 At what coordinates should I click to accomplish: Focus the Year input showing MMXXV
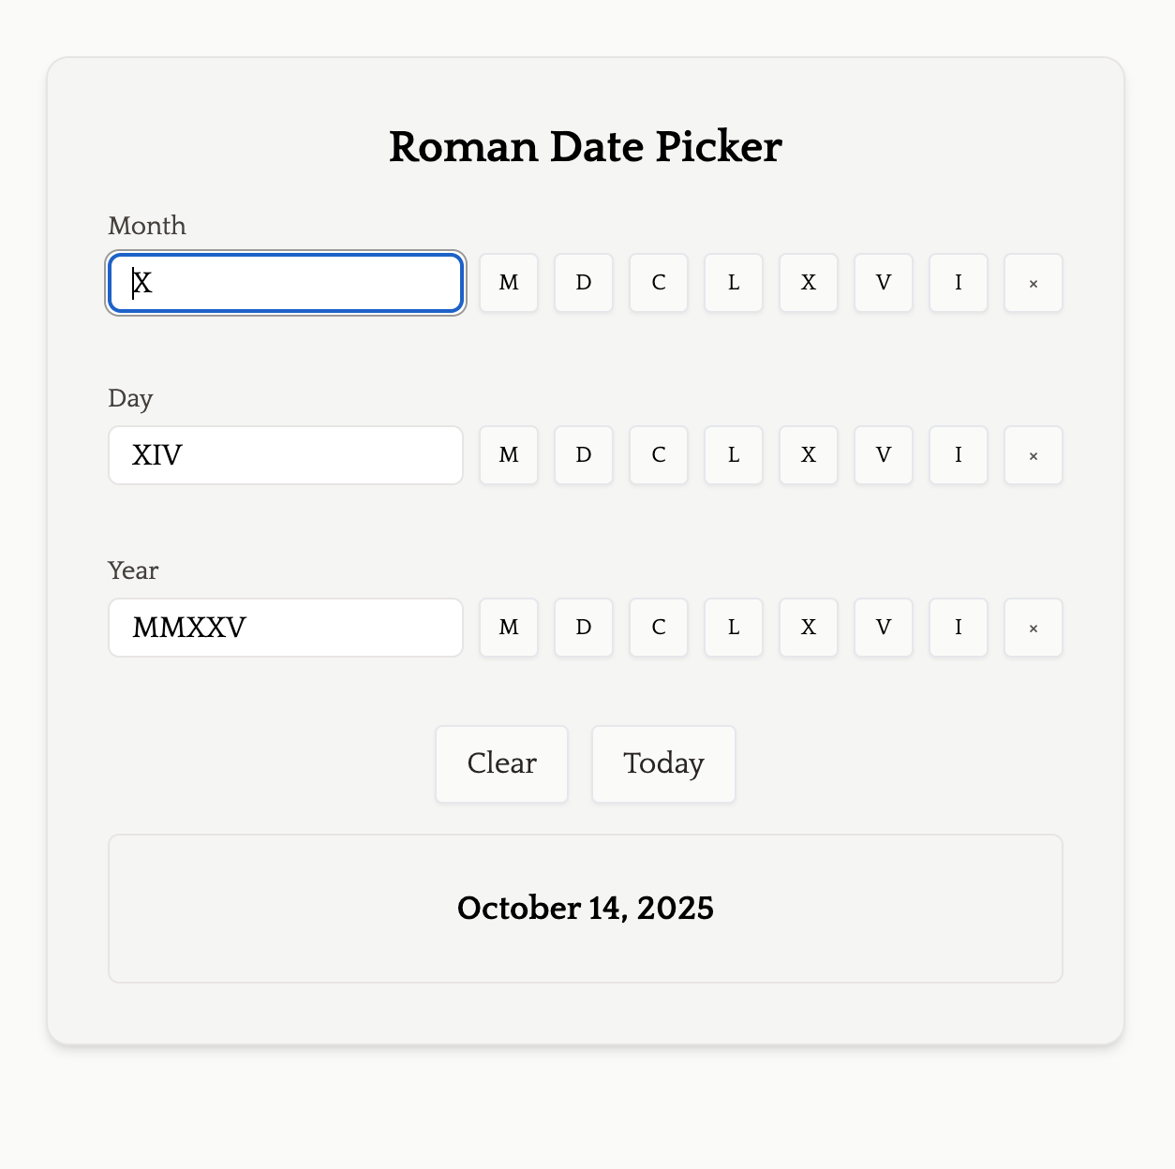[286, 628]
